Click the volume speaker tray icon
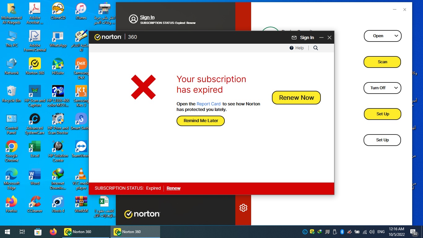 (x=372, y=232)
